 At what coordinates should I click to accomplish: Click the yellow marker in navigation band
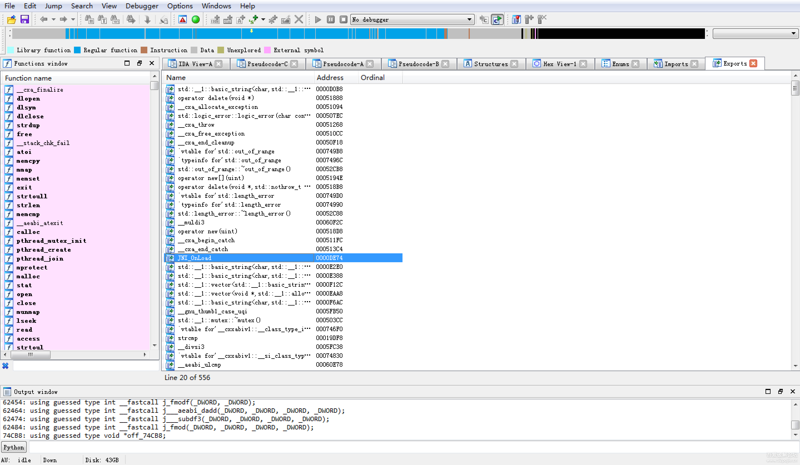252,31
